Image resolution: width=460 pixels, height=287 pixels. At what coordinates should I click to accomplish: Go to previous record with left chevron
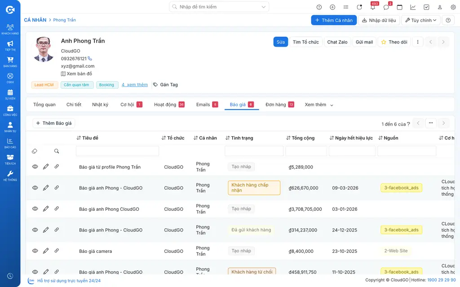click(x=431, y=42)
